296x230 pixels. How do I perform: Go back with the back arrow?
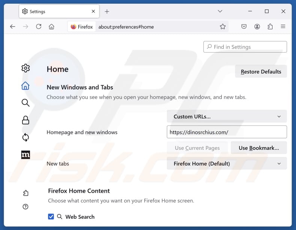pyautogui.click(x=13, y=27)
